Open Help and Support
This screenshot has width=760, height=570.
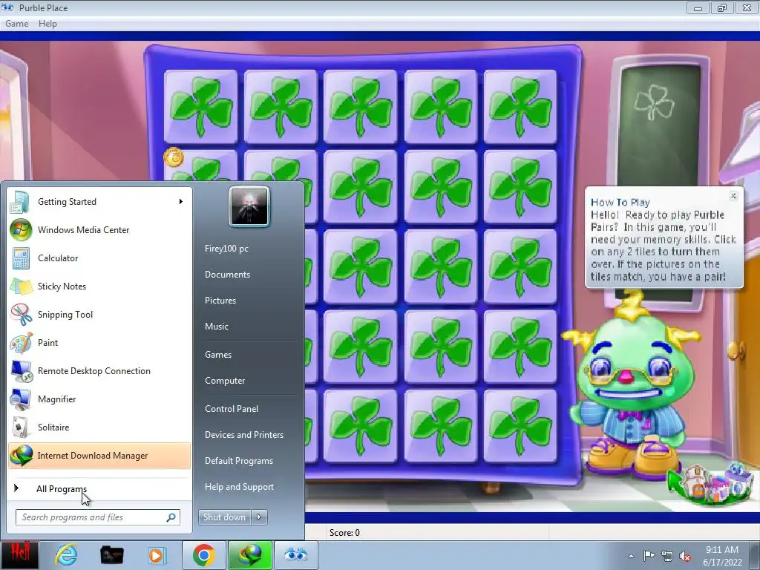[x=239, y=487]
